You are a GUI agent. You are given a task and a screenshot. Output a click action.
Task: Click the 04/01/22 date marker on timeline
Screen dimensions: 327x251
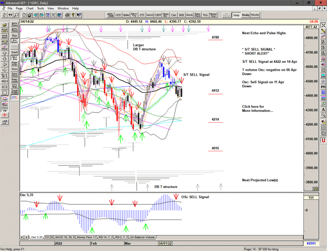coord(164,244)
